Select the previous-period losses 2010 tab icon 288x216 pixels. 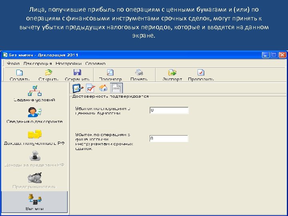point(116,88)
